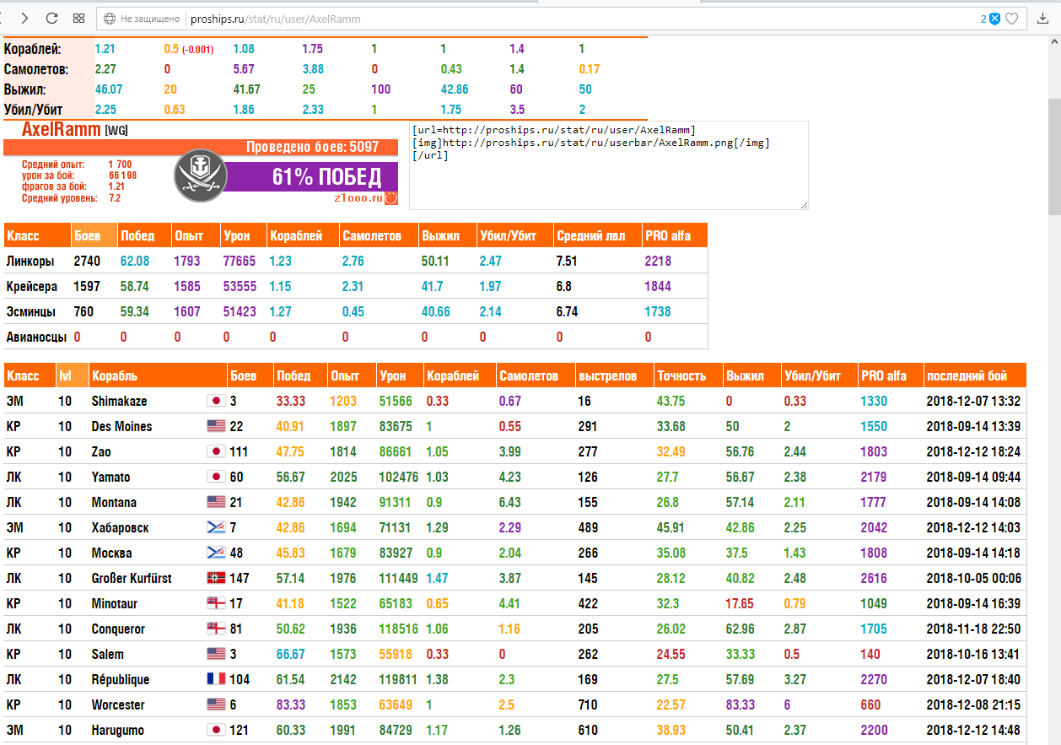
Task: Bookmark page with the heart icon
Action: [x=1011, y=19]
